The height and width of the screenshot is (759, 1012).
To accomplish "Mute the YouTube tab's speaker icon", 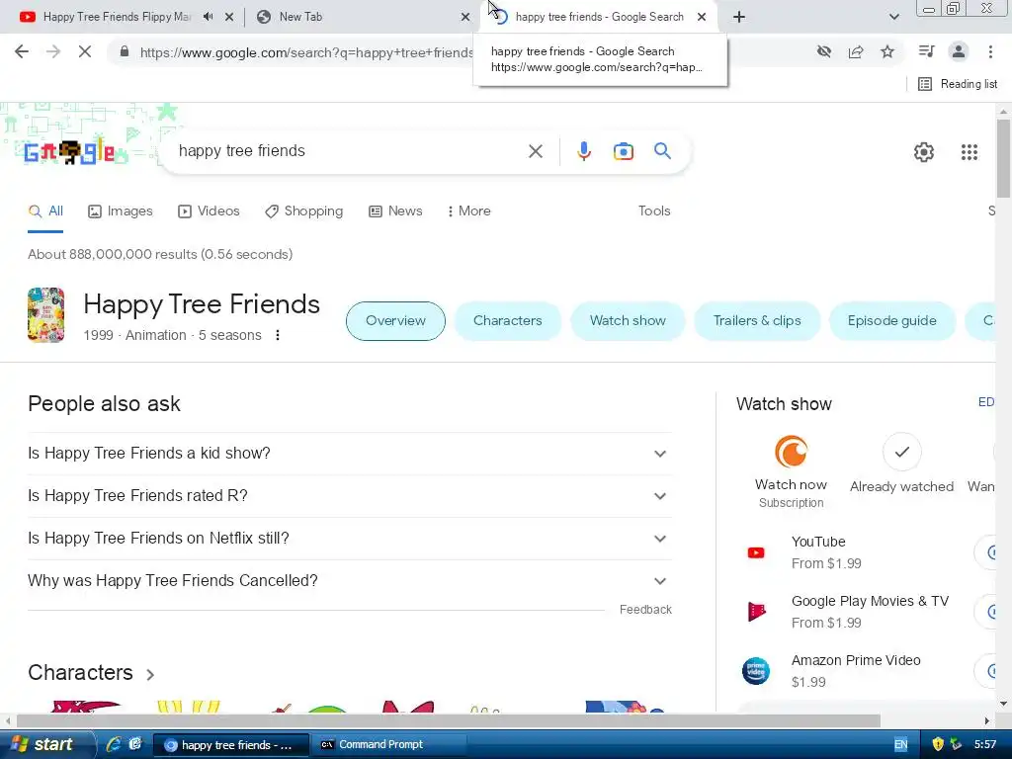I will (208, 17).
